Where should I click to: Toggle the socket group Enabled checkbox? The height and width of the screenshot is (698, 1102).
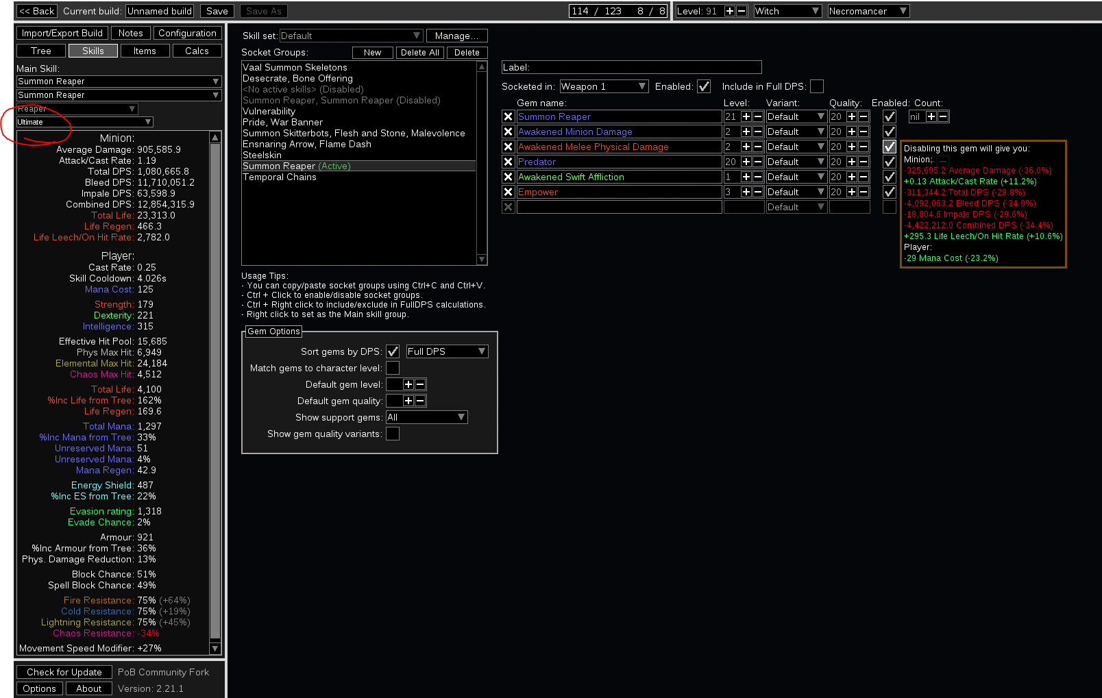coord(704,86)
